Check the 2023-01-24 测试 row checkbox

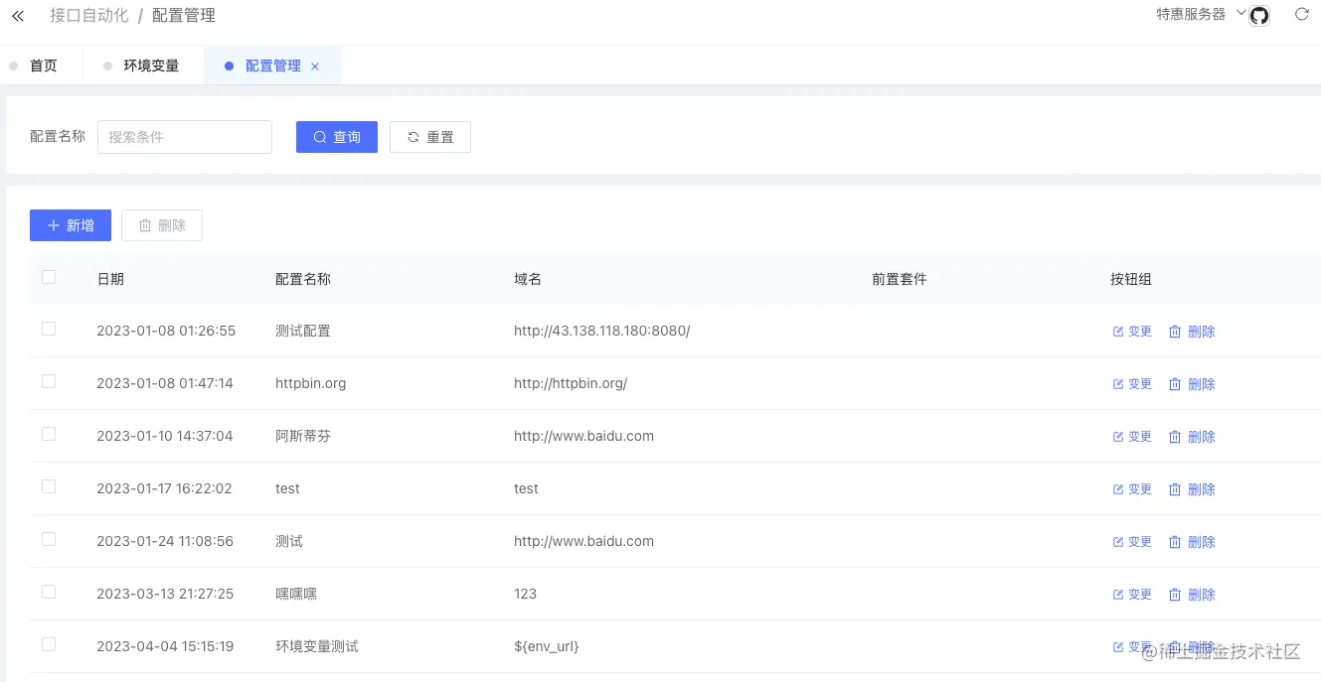[x=49, y=539]
